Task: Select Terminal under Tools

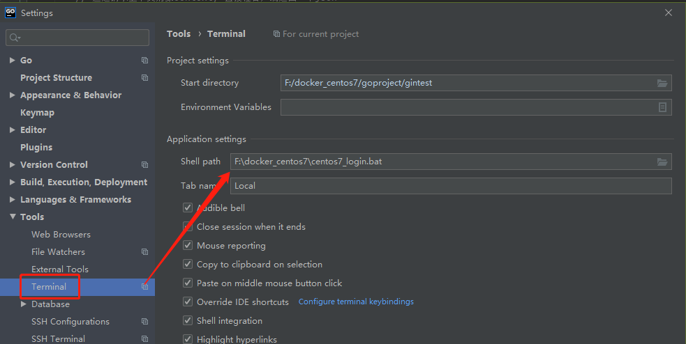Action: click(x=49, y=287)
